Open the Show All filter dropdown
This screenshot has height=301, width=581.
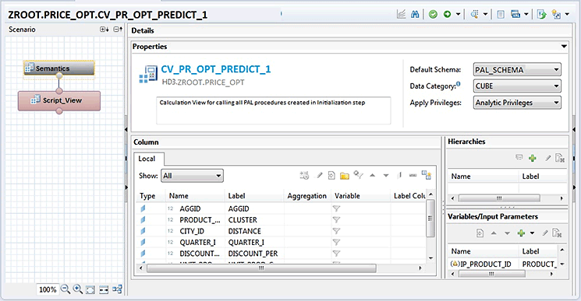click(193, 176)
